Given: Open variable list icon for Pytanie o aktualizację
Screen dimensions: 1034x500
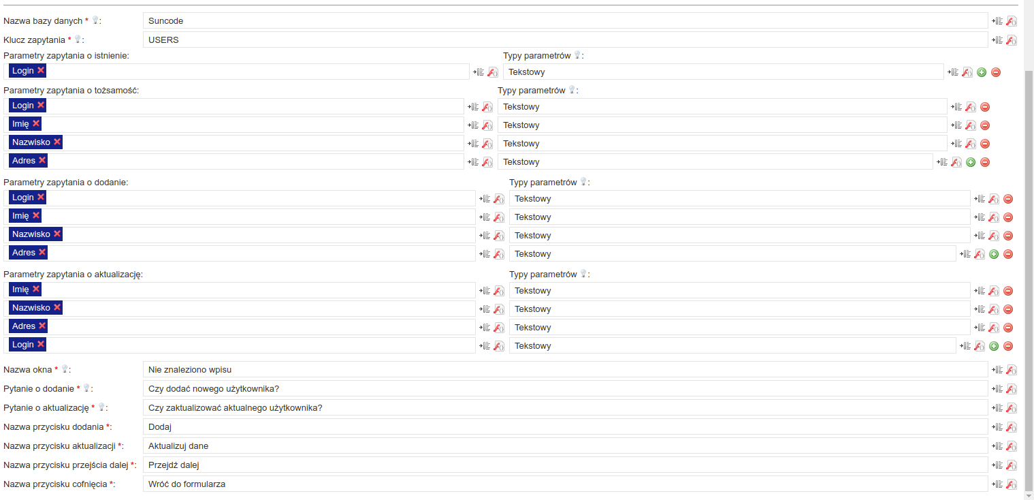Looking at the screenshot, I should coord(997,408).
